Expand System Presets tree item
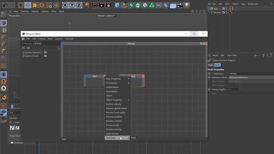 [x=32, y=56]
